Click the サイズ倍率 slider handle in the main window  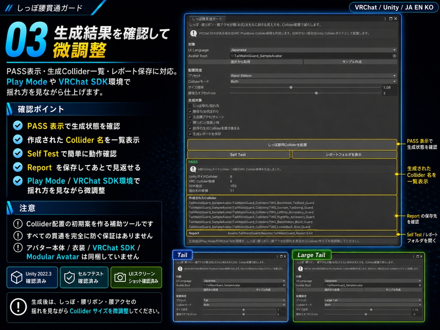[291, 87]
